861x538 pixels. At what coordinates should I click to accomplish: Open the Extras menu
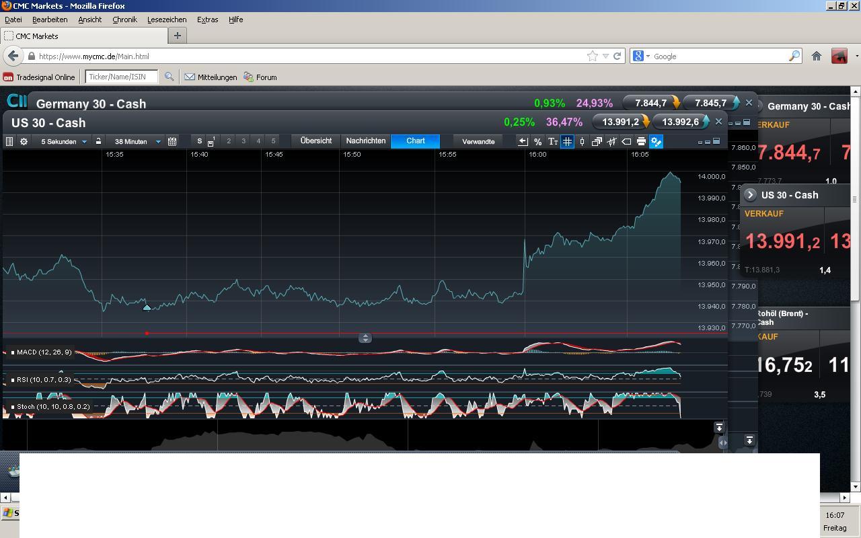(207, 20)
